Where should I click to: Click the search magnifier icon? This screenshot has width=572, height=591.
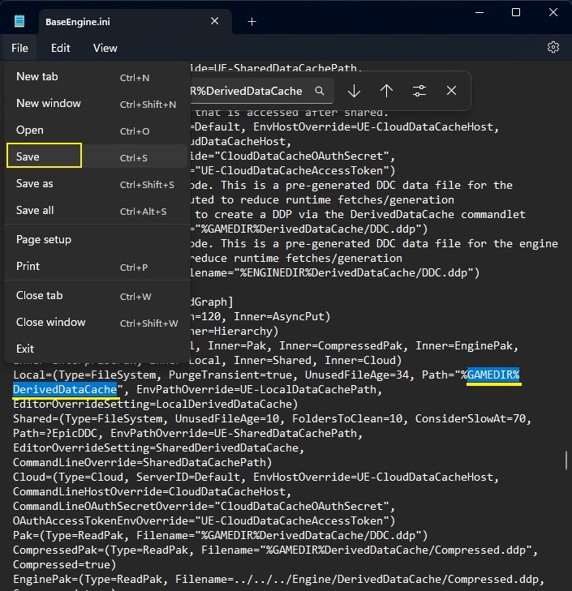320,91
